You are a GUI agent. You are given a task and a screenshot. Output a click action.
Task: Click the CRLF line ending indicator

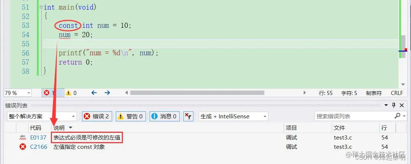tap(397, 93)
